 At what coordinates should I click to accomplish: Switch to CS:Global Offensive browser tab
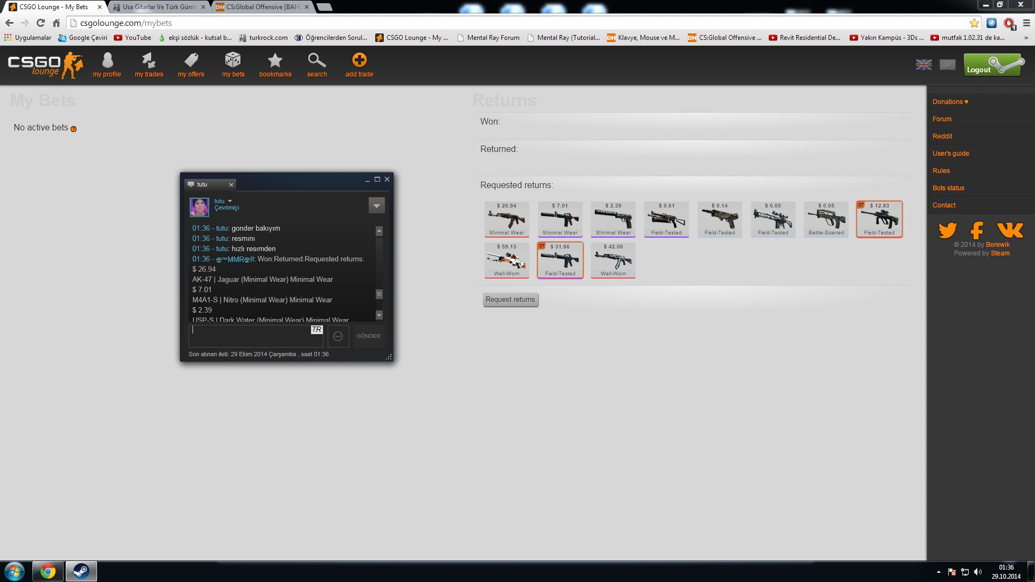pyautogui.click(x=262, y=7)
